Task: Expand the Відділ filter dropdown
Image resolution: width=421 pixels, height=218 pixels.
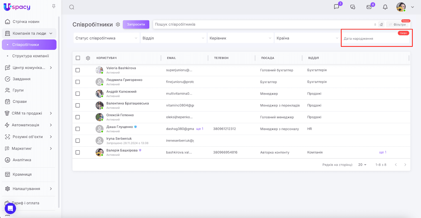Action: click(x=173, y=38)
